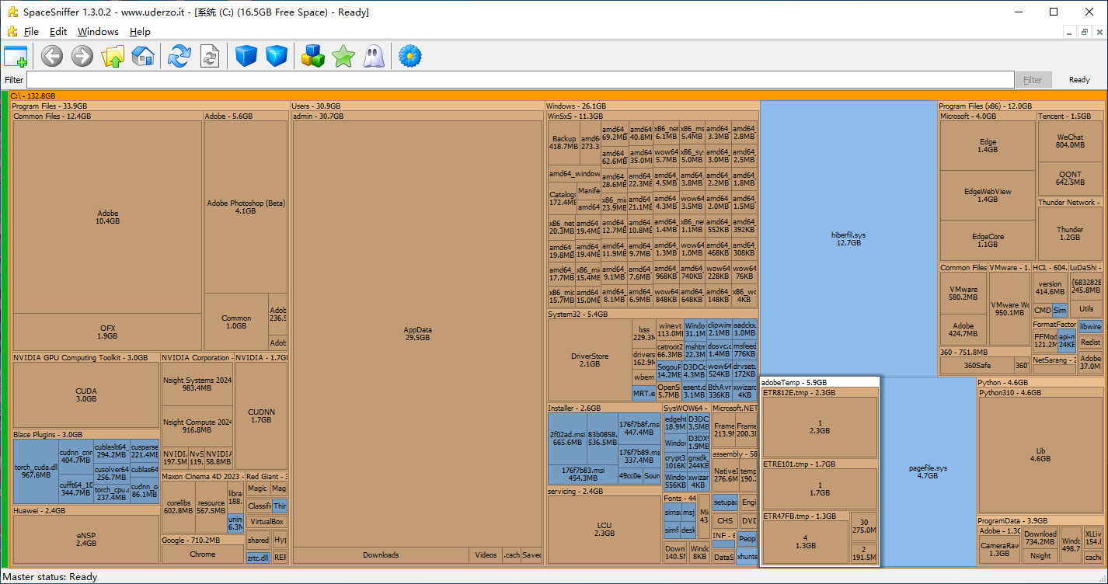
Task: Select the corelibs 602.8MB block
Action: [x=179, y=506]
